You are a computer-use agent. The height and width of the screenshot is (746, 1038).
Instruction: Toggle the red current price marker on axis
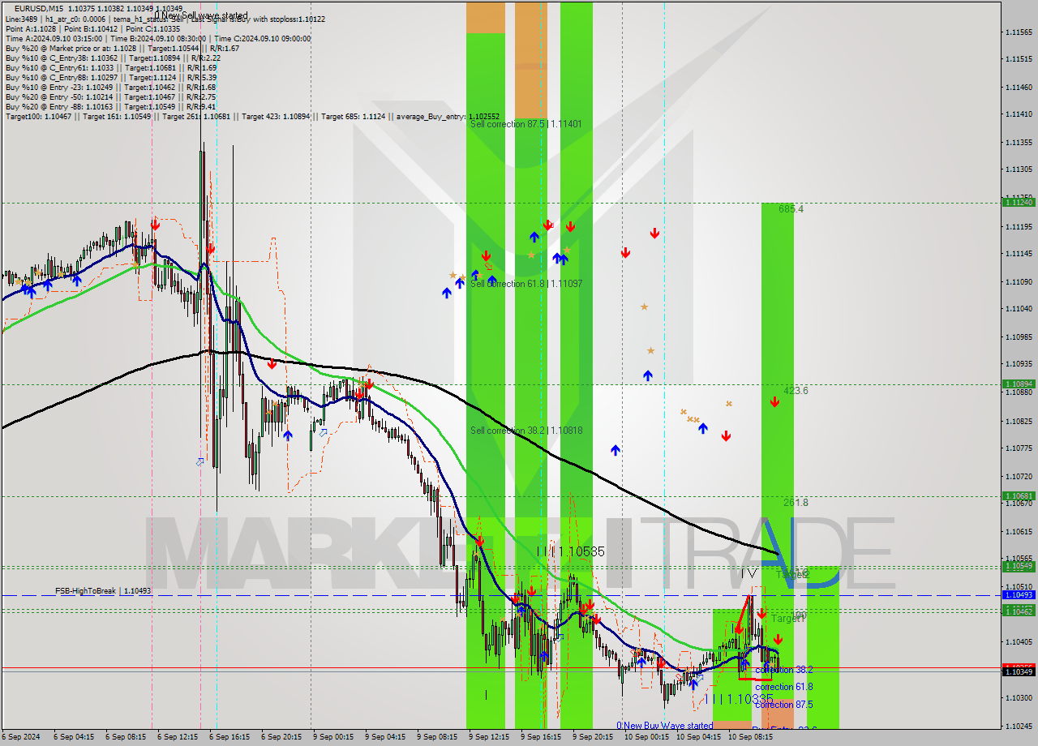coord(1019,667)
